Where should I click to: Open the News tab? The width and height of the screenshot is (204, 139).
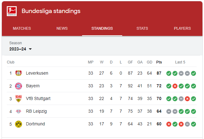[62, 28]
